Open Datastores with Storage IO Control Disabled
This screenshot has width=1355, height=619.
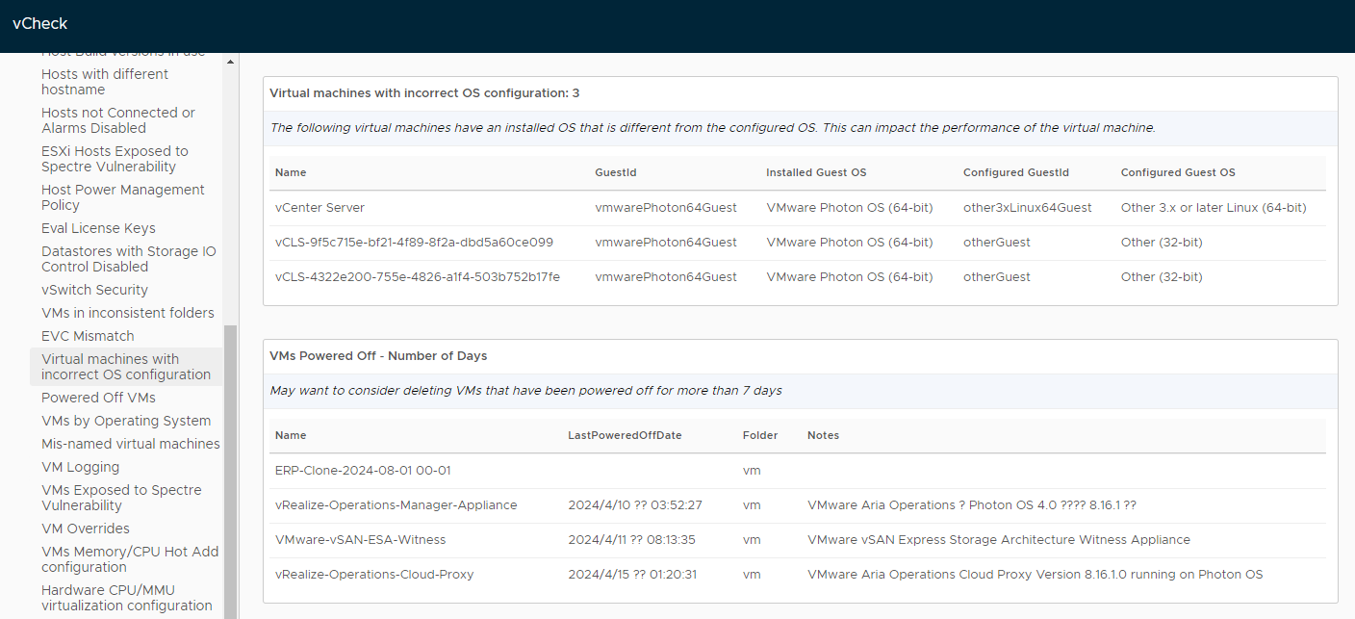[x=129, y=259]
